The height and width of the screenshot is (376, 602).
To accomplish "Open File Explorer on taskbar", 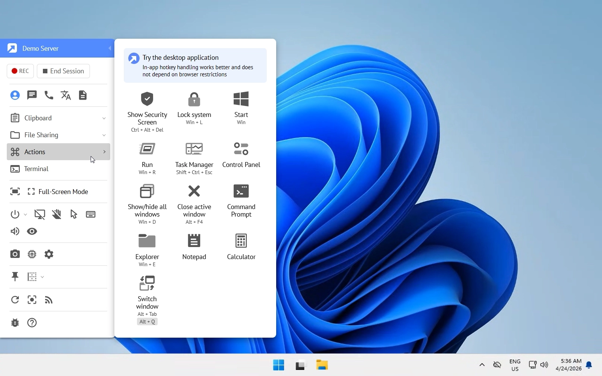I will [322, 365].
